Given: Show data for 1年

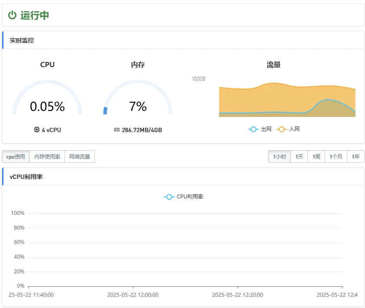Looking at the screenshot, I should (355, 157).
